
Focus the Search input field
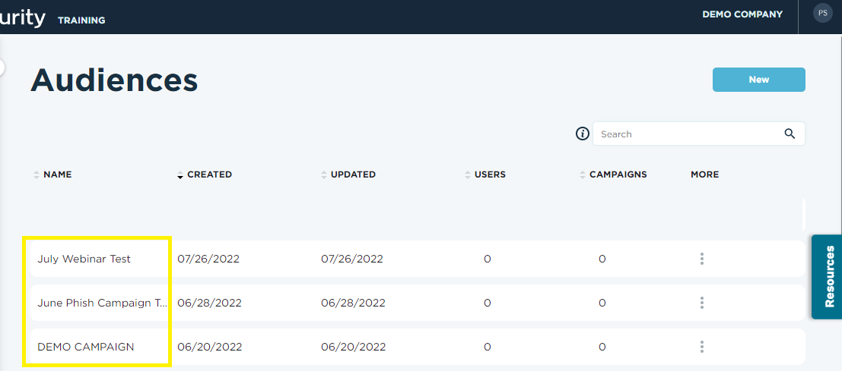point(690,134)
